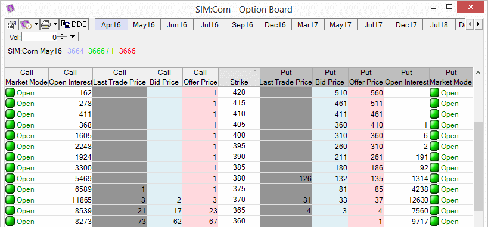Click call last trade price 73
Image resolution: width=488 pixels, height=227 pixels.
pyautogui.click(x=120, y=222)
